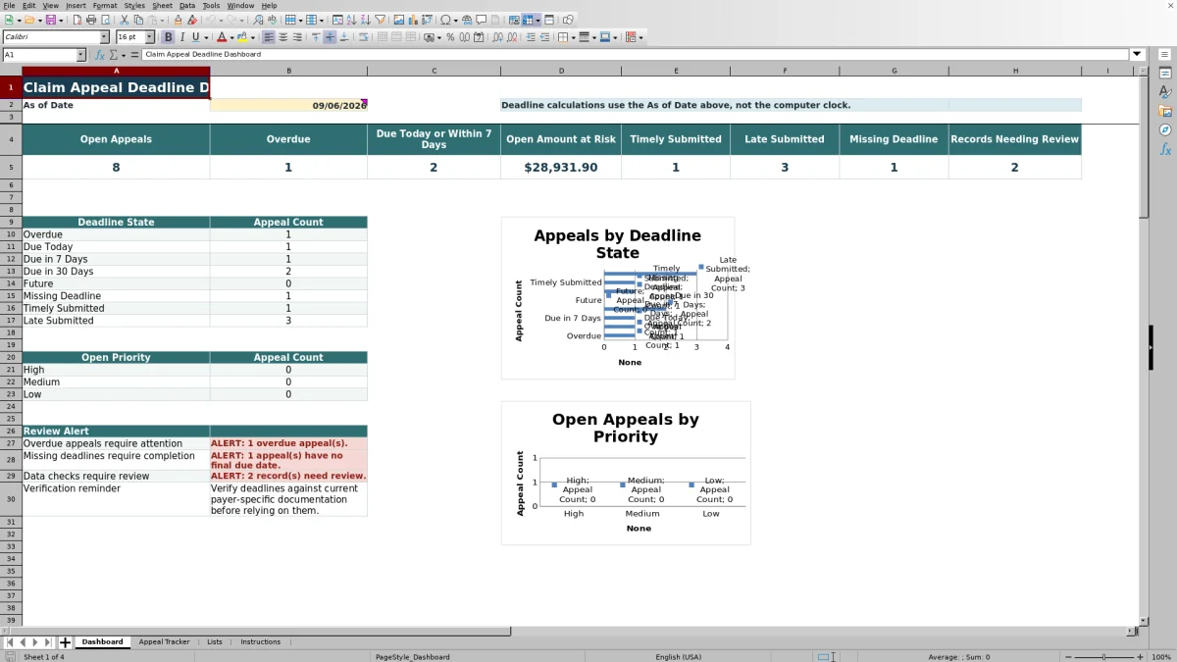Click the Copy icon
The width and height of the screenshot is (1177, 662).
tap(138, 20)
